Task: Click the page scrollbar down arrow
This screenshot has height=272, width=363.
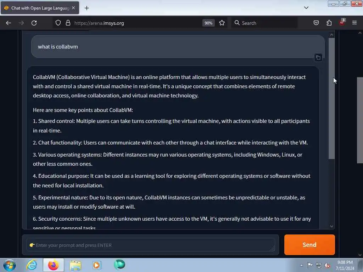Action: pos(360,255)
